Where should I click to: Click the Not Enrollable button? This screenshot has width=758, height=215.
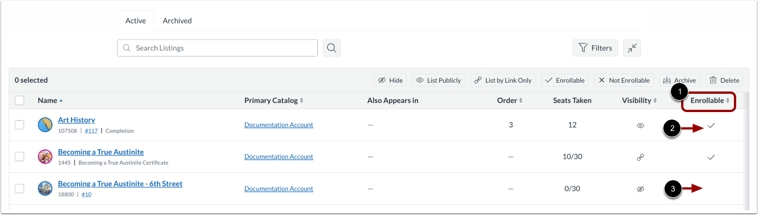click(x=624, y=80)
